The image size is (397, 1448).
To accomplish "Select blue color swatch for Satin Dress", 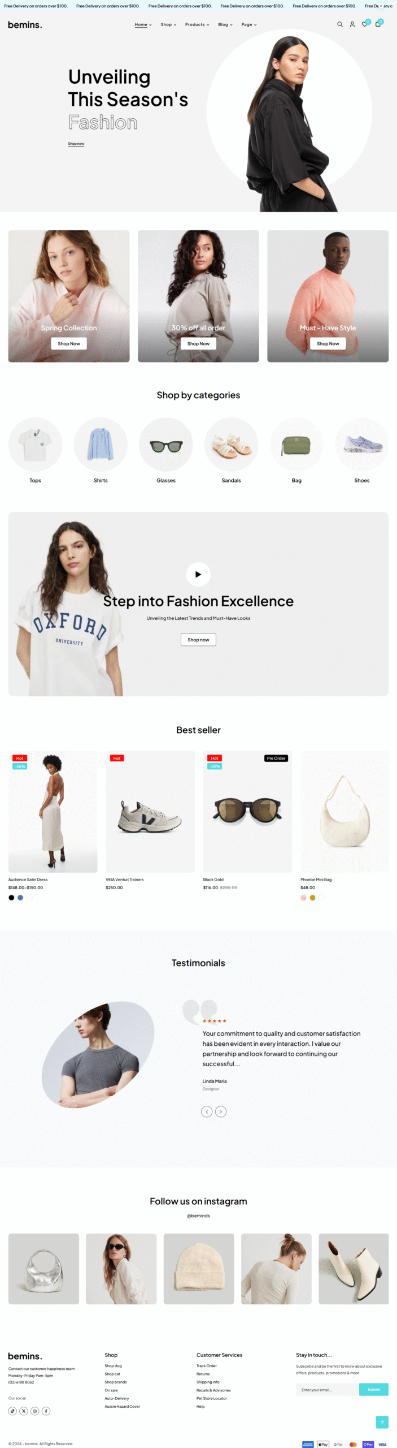I will pos(20,898).
